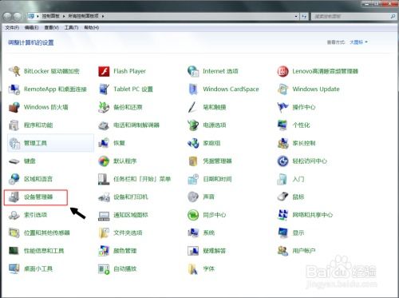Open the User Accounts icon
The height and width of the screenshot is (298, 399).
282,251
